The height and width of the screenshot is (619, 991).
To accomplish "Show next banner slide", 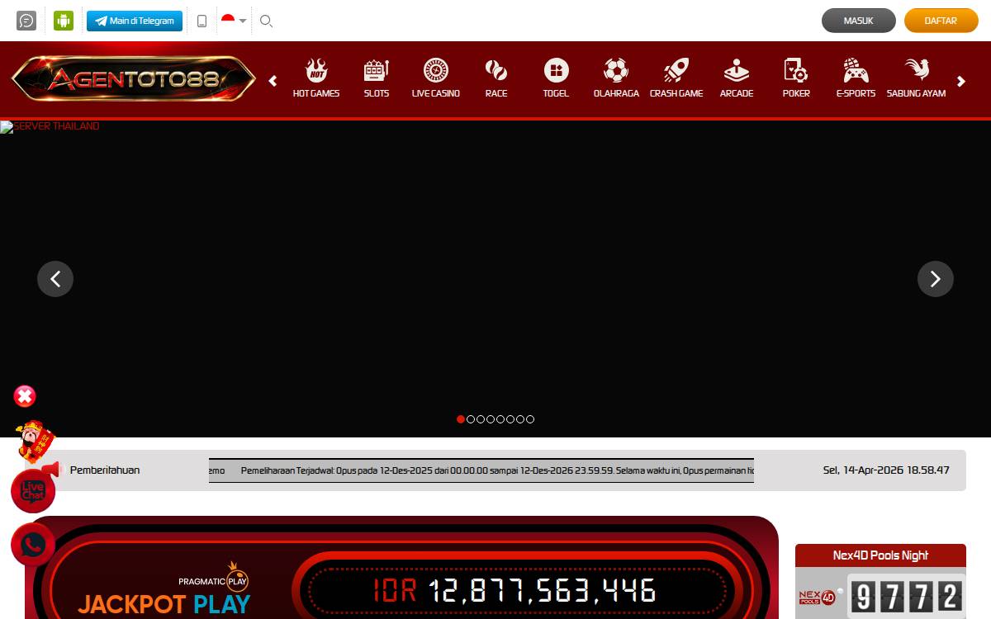I will pos(936,279).
